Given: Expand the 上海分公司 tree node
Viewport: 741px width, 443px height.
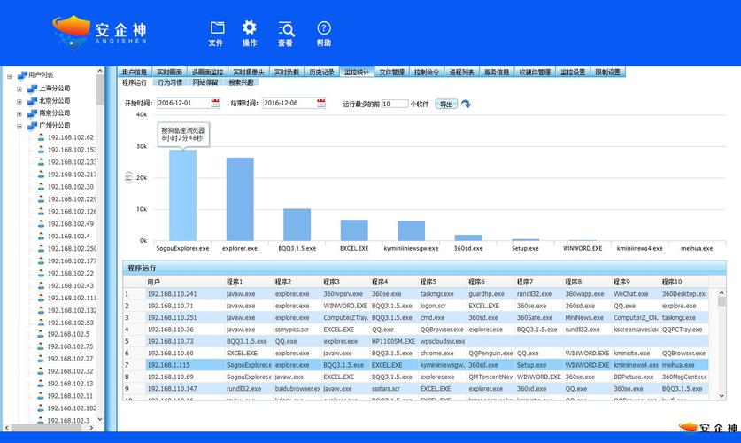Looking at the screenshot, I should pyautogui.click(x=19, y=89).
